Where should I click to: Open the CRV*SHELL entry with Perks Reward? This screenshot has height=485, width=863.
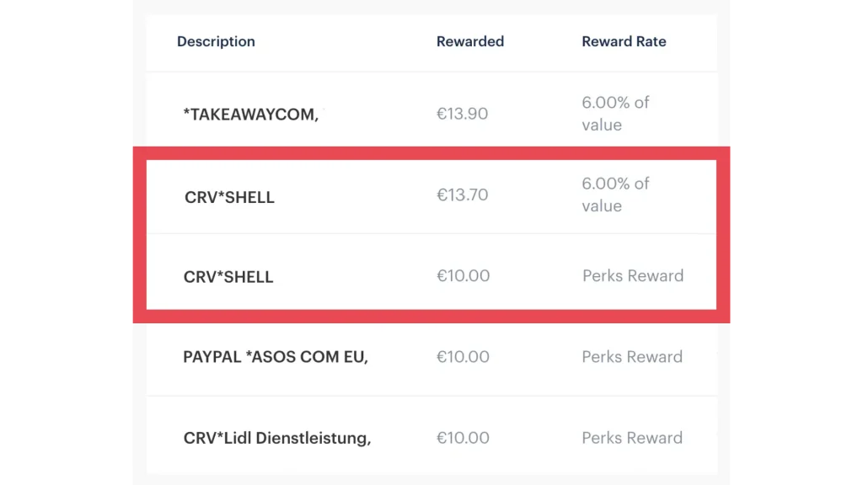coord(228,277)
